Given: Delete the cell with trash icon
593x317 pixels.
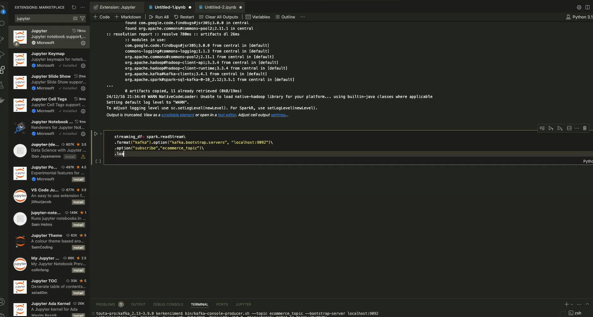Looking at the screenshot, I should pos(585,128).
